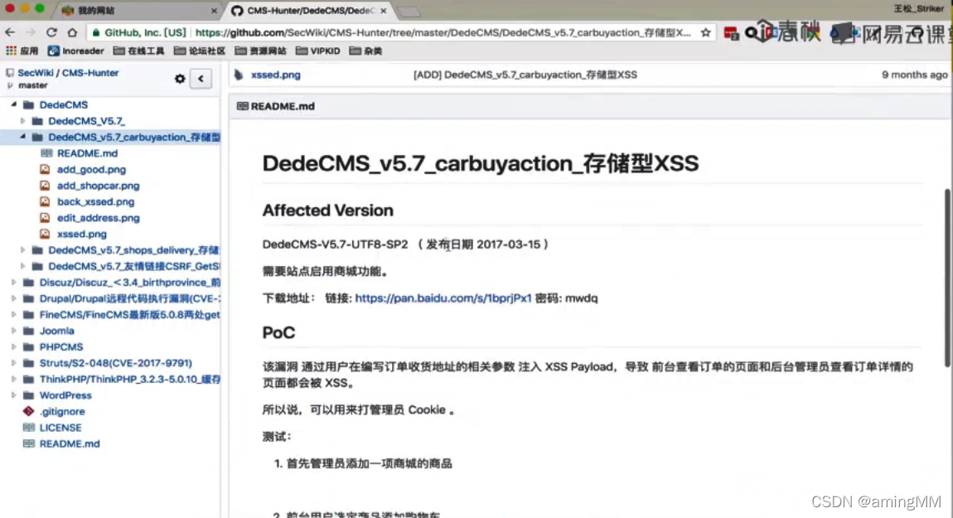Open back_xssed.png in file tree
This screenshot has width=953, height=518.
[95, 202]
